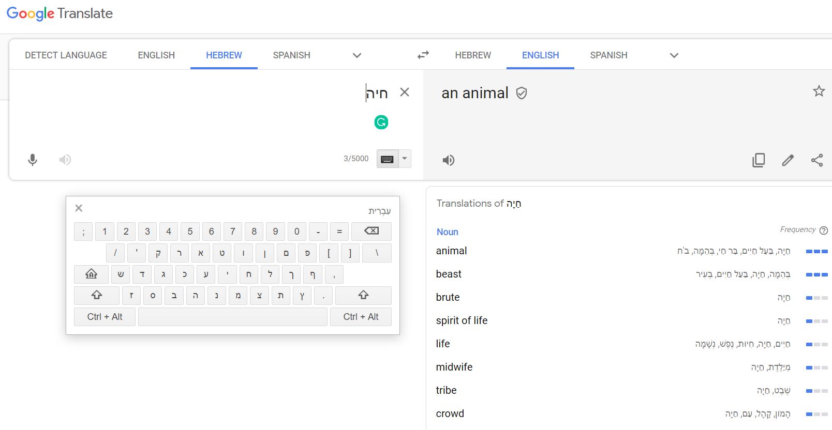Click the microphone voice input icon
Screen dimensions: 832x430
pos(33,160)
